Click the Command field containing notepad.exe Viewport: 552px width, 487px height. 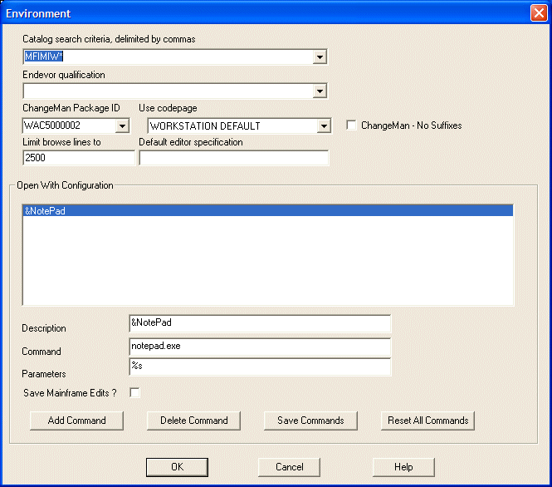coord(259,345)
